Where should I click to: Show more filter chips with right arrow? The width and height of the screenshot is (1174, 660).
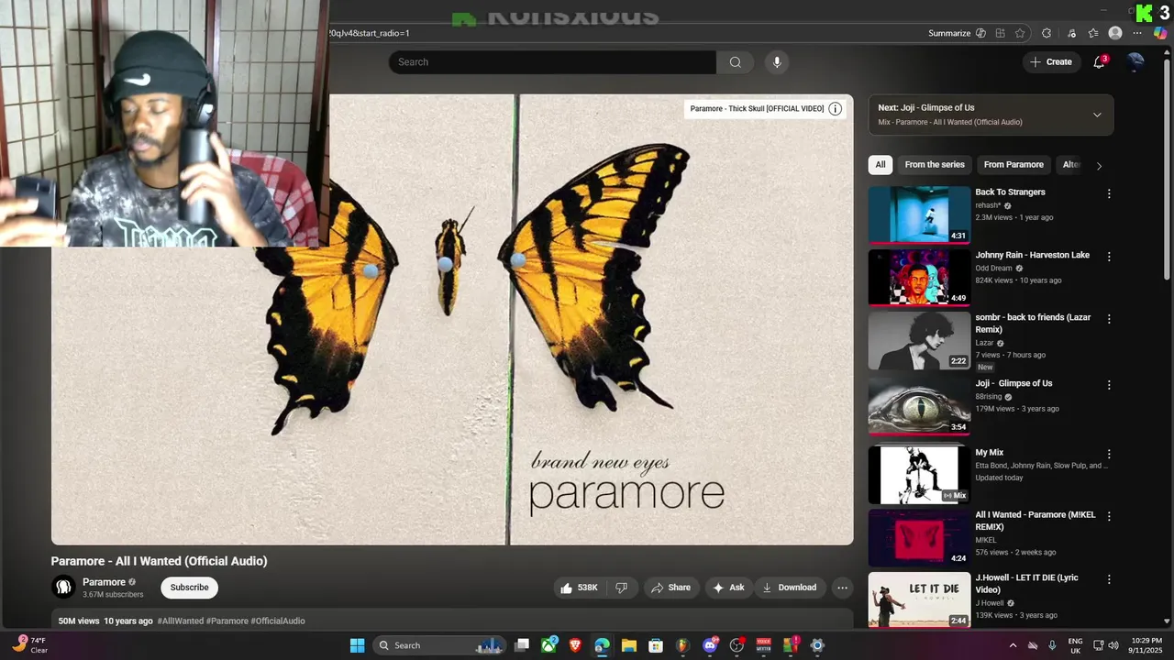[1099, 166]
